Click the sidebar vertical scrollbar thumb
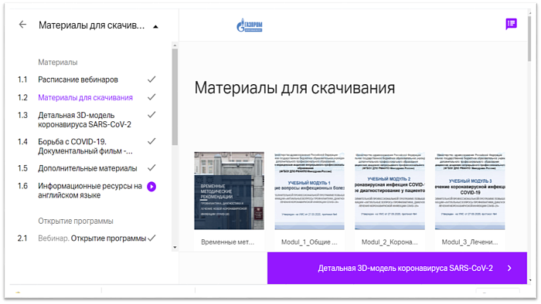Image resolution: width=541 pixels, height=304 pixels. click(x=175, y=96)
